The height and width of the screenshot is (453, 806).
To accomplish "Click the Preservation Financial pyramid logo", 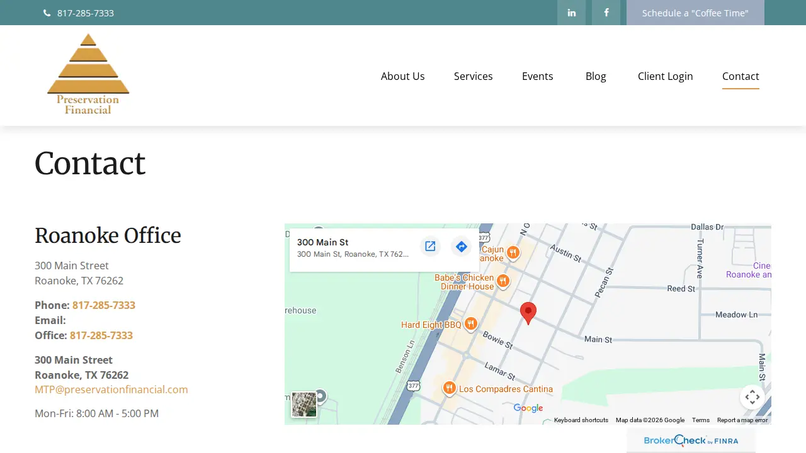I will 88,74.
